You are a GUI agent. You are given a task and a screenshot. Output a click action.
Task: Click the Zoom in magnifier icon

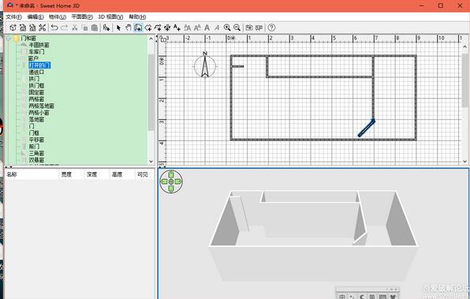coord(227,28)
